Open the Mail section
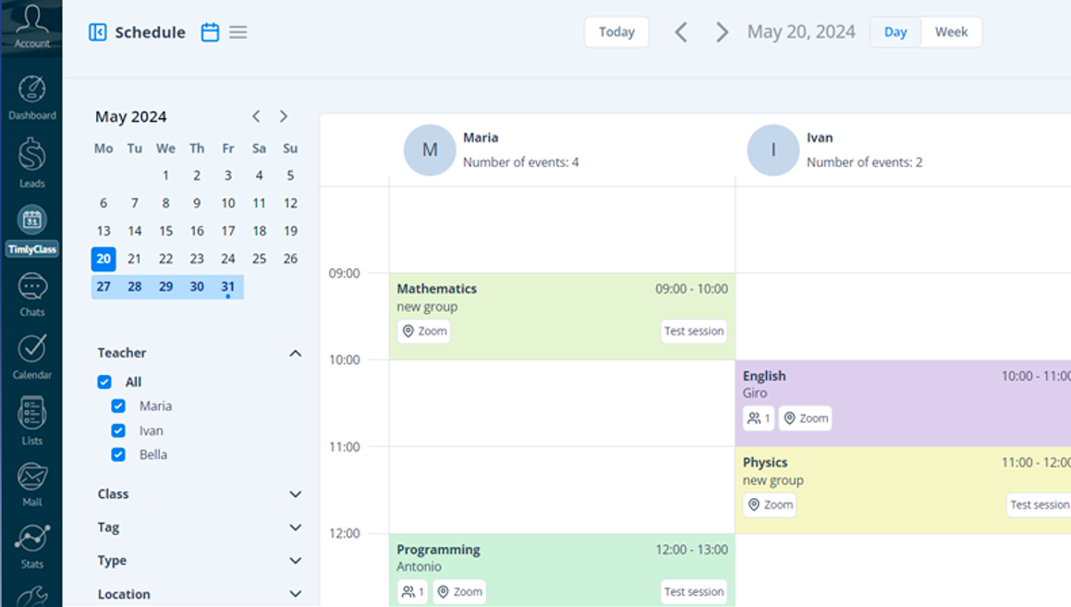1071x607 pixels. 32,480
